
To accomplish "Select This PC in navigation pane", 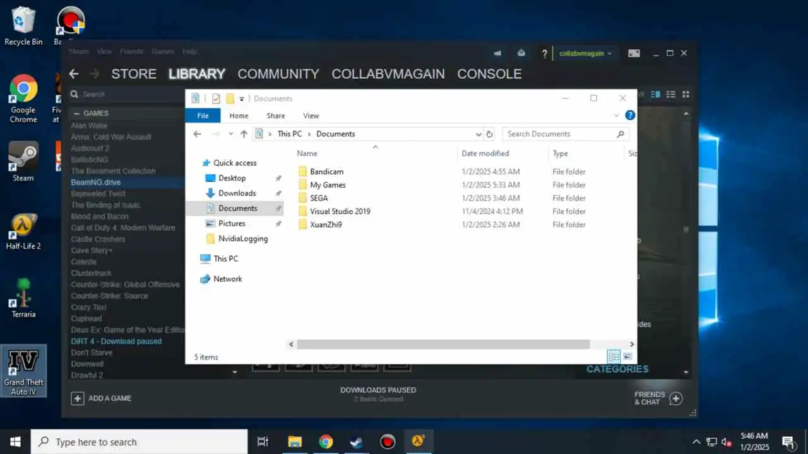I will coord(225,259).
